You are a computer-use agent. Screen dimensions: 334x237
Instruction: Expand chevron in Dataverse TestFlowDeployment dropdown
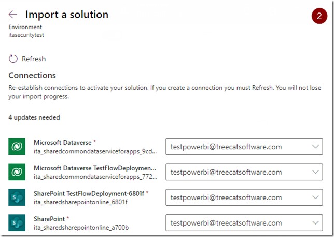(315, 172)
